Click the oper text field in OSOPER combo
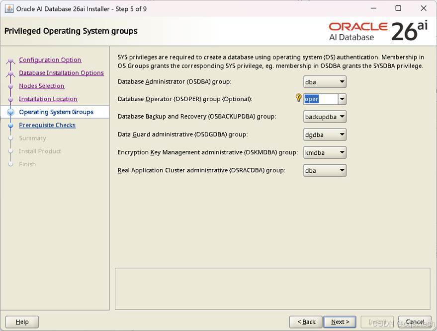Screen dimensions: 437x331 (321, 99)
